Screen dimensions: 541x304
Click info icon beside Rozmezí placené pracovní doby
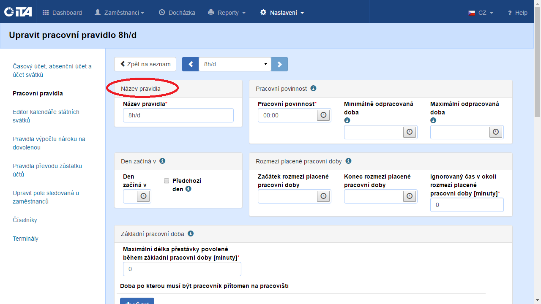tap(348, 161)
